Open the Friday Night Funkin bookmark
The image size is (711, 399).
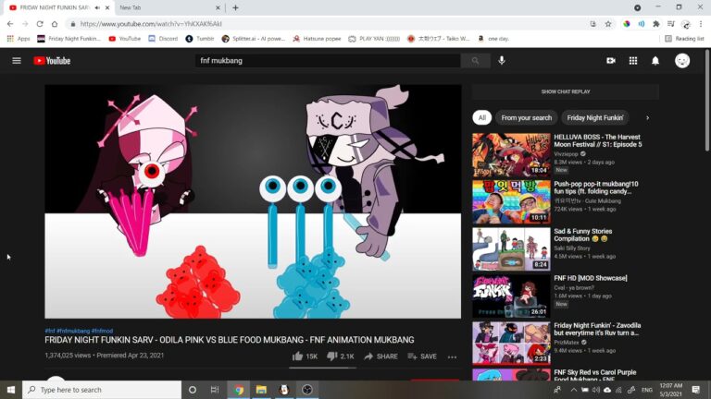[69, 39]
